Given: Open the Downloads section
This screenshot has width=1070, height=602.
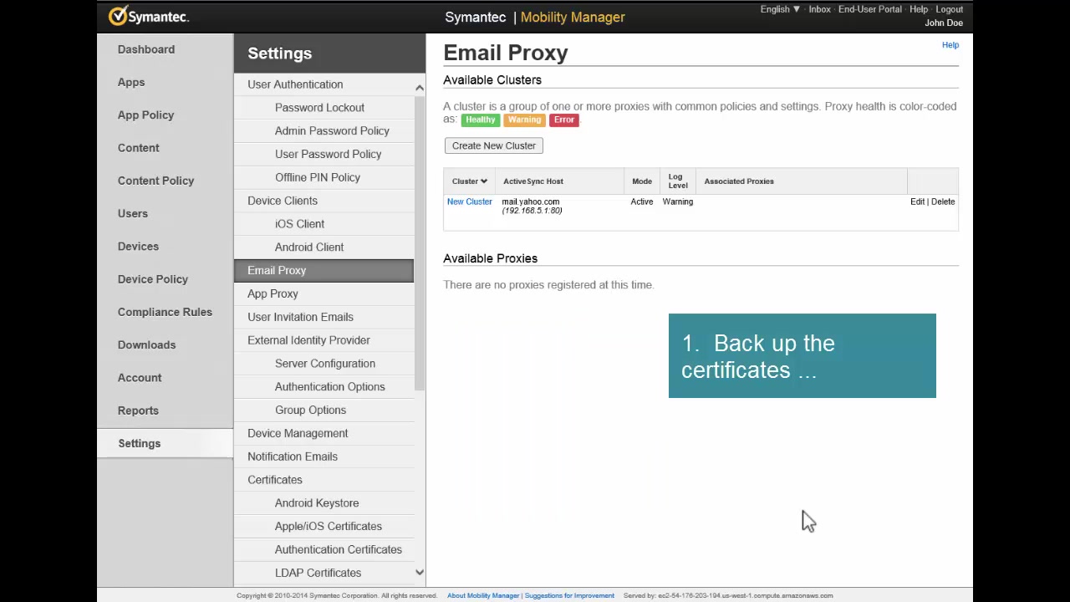Looking at the screenshot, I should point(146,344).
